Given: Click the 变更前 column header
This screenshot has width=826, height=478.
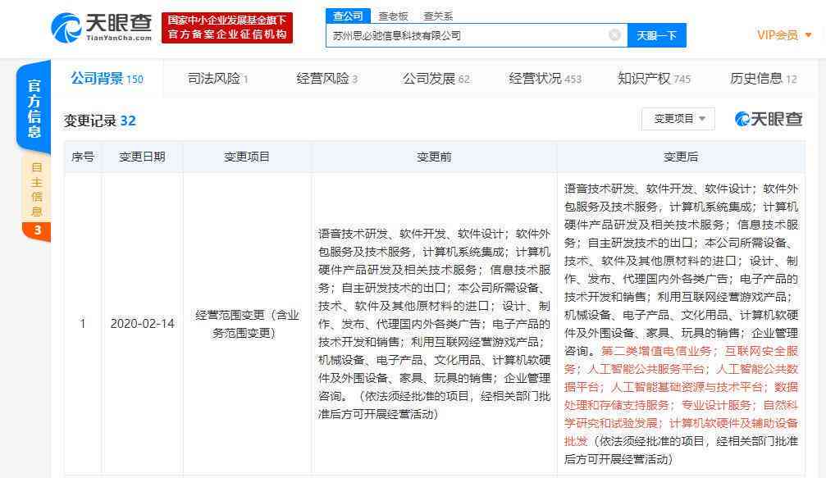Looking at the screenshot, I should click(x=434, y=157).
